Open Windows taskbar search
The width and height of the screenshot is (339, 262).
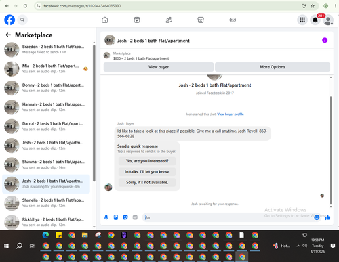(19, 246)
